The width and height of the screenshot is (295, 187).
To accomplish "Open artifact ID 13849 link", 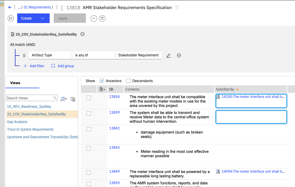I will point(114,172).
